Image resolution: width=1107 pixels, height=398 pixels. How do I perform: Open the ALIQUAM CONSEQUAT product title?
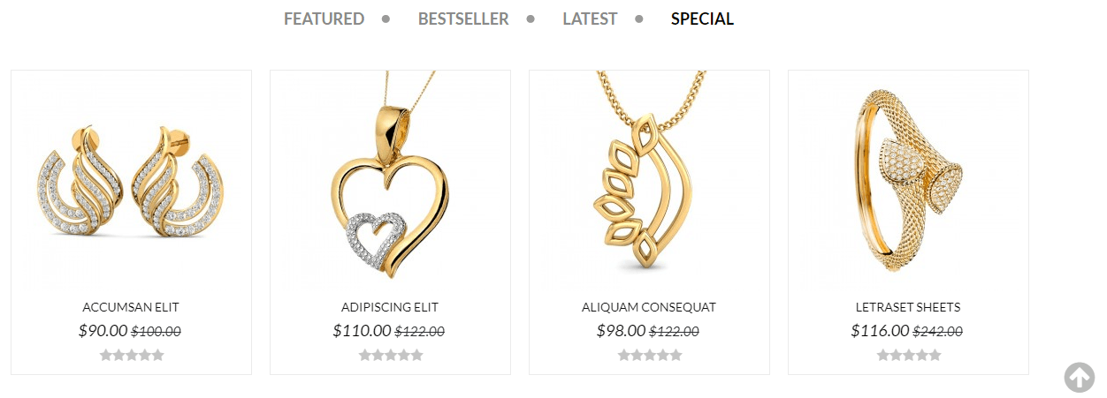point(649,307)
